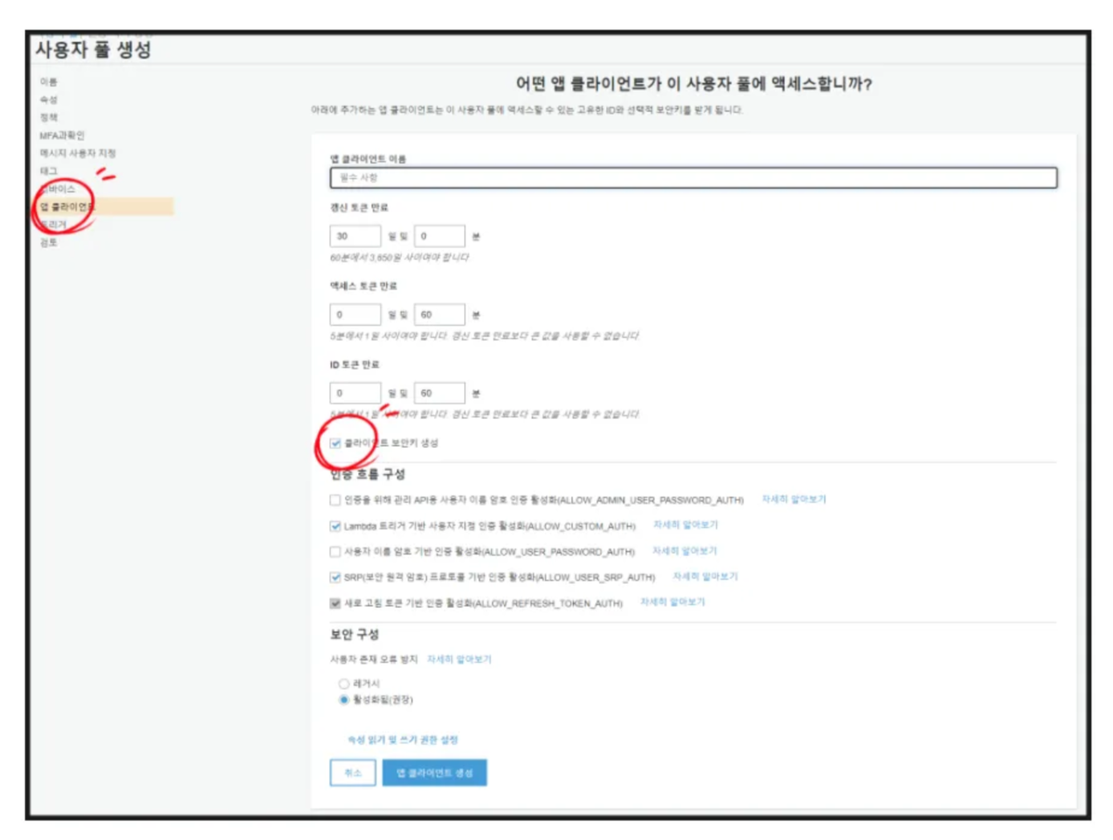
Task: Select the 활성화됨(권장) radio button
Action: pos(343,700)
